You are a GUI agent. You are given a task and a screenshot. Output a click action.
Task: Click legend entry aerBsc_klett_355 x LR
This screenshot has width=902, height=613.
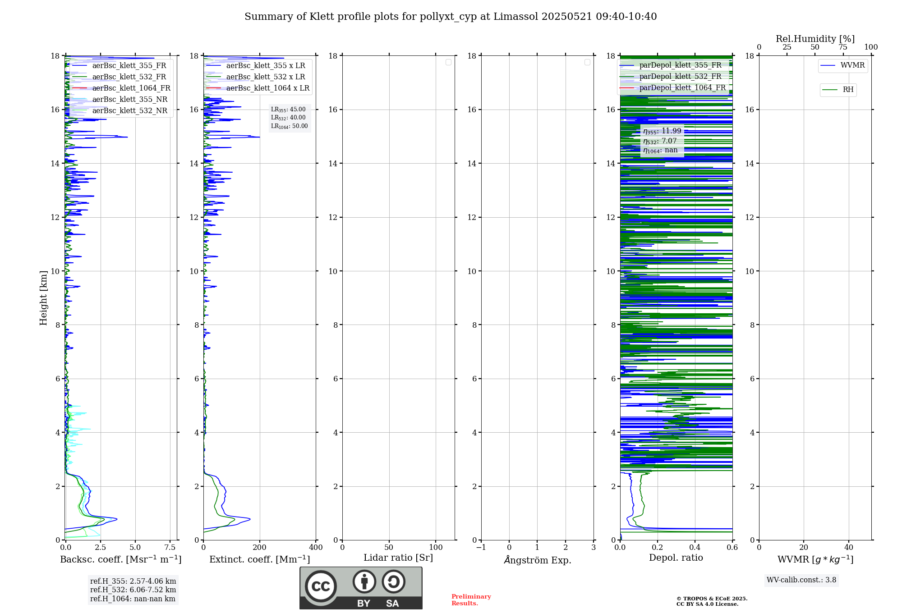click(266, 65)
